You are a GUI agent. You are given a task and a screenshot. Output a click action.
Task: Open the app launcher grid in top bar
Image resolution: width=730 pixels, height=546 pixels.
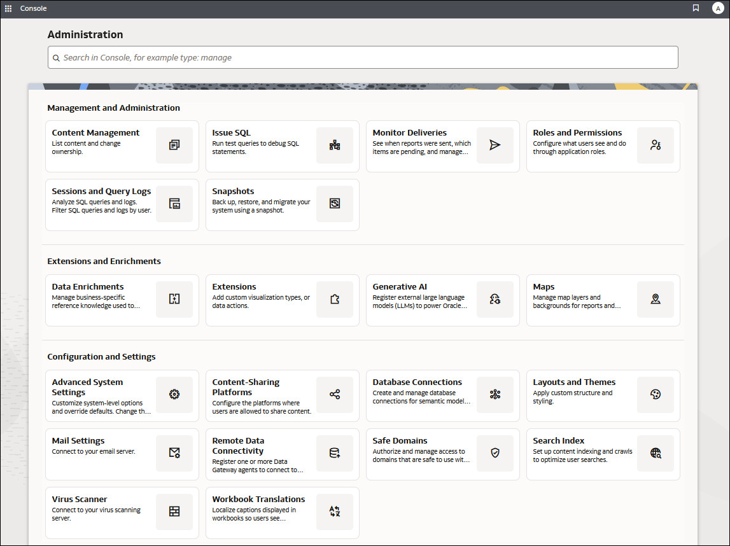click(8, 8)
